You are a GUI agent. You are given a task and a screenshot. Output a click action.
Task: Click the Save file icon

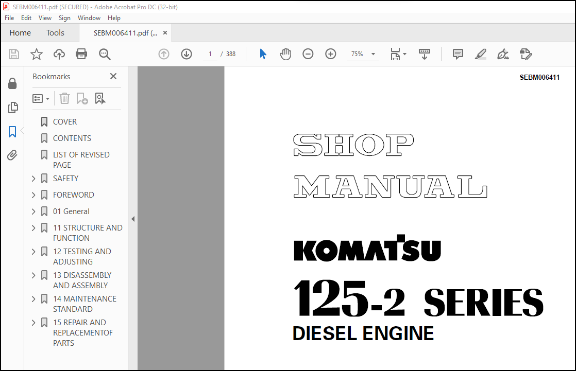point(14,55)
